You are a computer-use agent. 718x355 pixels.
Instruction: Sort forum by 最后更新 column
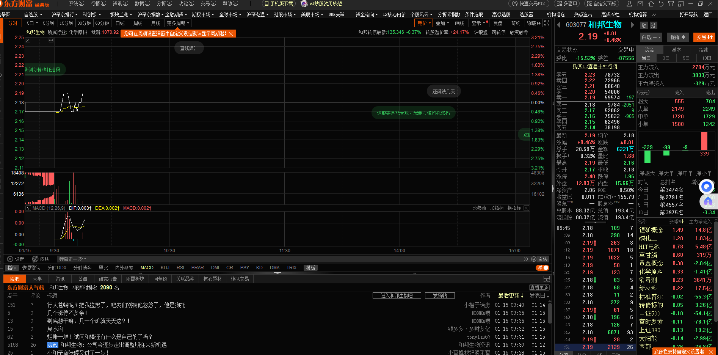tap(510, 295)
